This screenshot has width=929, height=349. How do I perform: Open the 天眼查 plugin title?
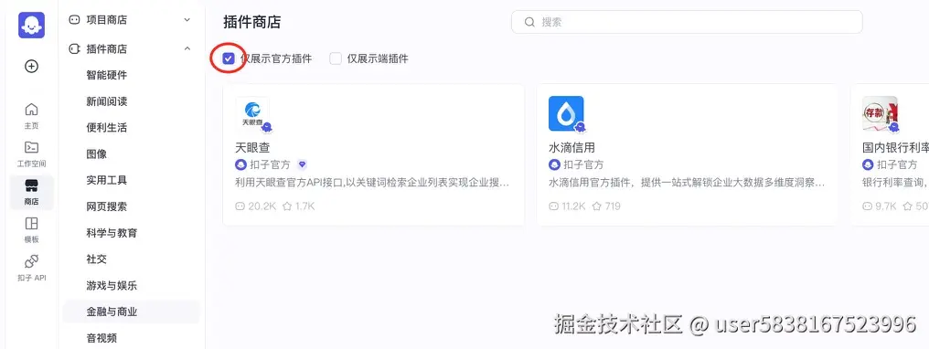point(252,147)
